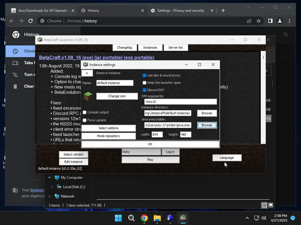
Task: Click the instance Name field
Action: point(115,83)
